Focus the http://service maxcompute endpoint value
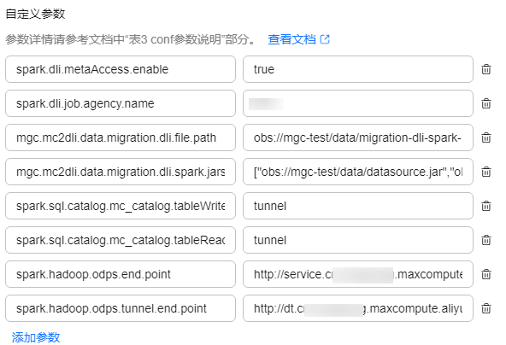The image size is (506, 345). pyautogui.click(x=358, y=274)
